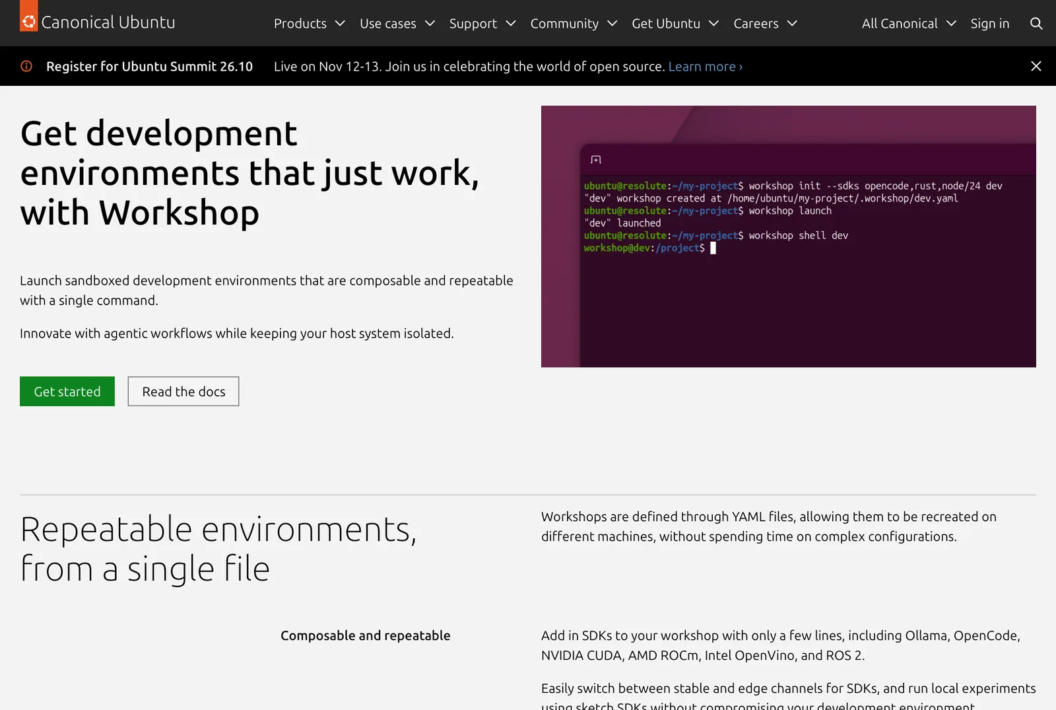Click the orange info icon in banner
Image resolution: width=1056 pixels, height=710 pixels.
tap(26, 66)
